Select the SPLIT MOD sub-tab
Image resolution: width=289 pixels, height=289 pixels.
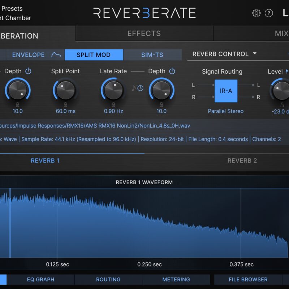click(x=94, y=55)
